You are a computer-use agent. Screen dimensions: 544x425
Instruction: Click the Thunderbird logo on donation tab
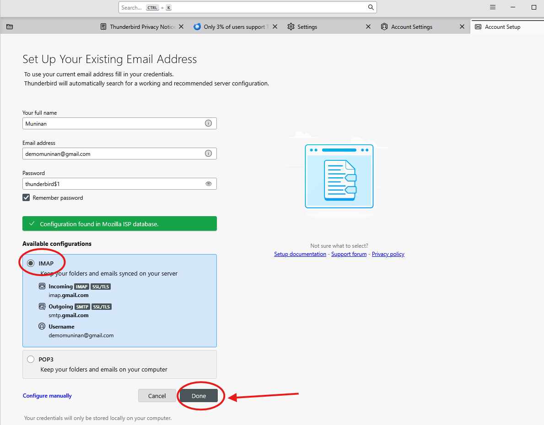pyautogui.click(x=197, y=27)
